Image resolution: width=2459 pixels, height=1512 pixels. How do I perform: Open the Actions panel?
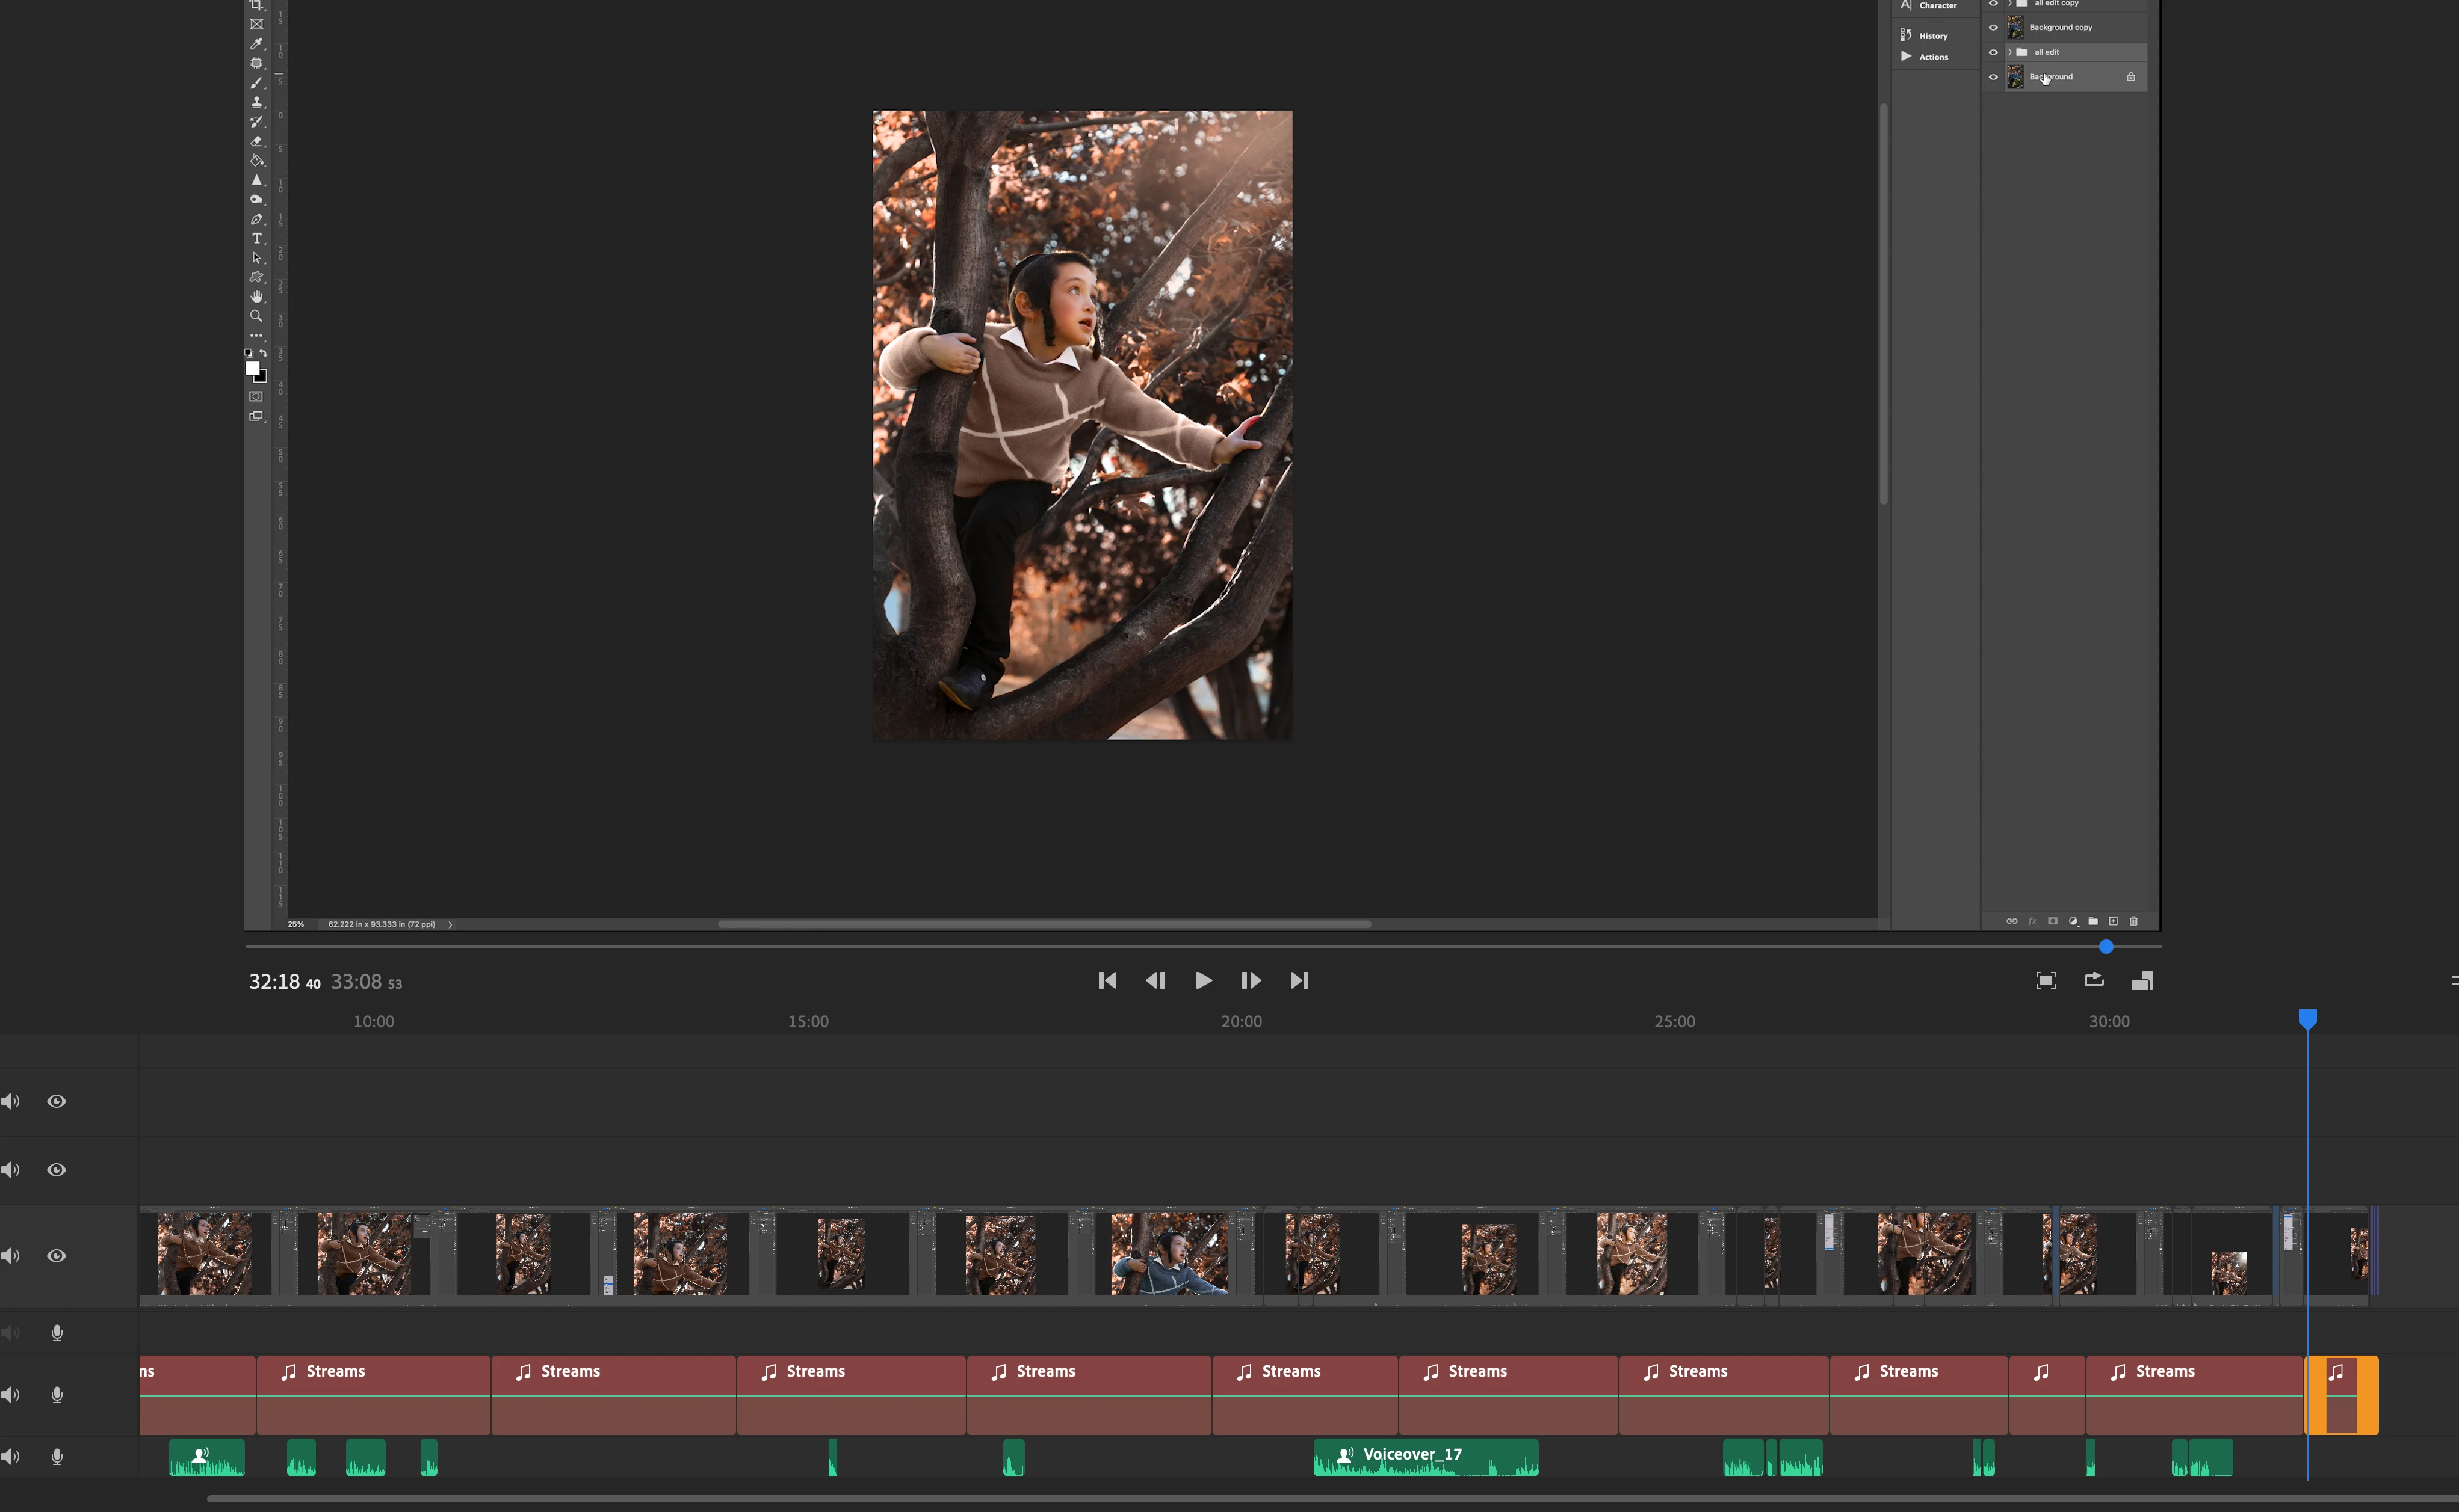[x=1932, y=57]
